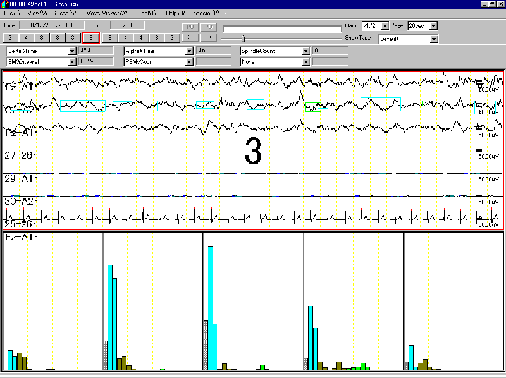Click the REMsCount value 0

(x=214, y=61)
